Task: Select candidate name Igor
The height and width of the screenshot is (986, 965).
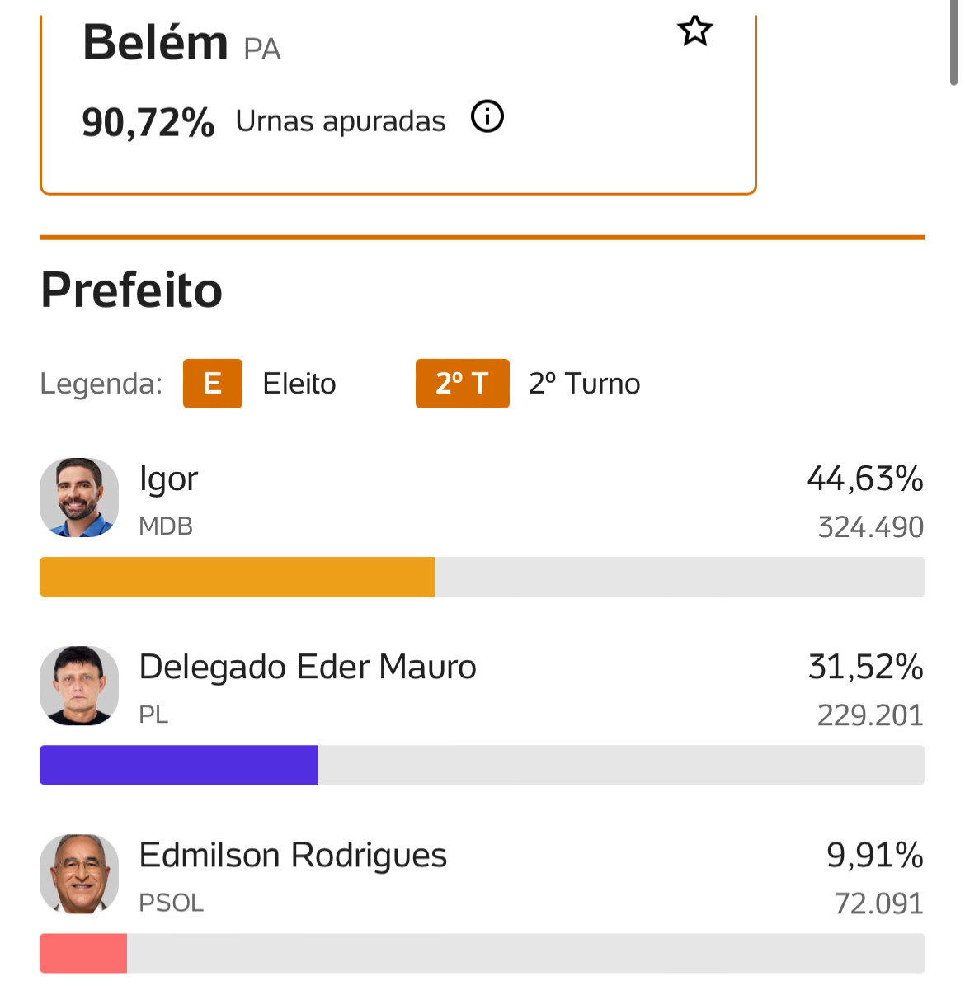Action: coord(168,479)
